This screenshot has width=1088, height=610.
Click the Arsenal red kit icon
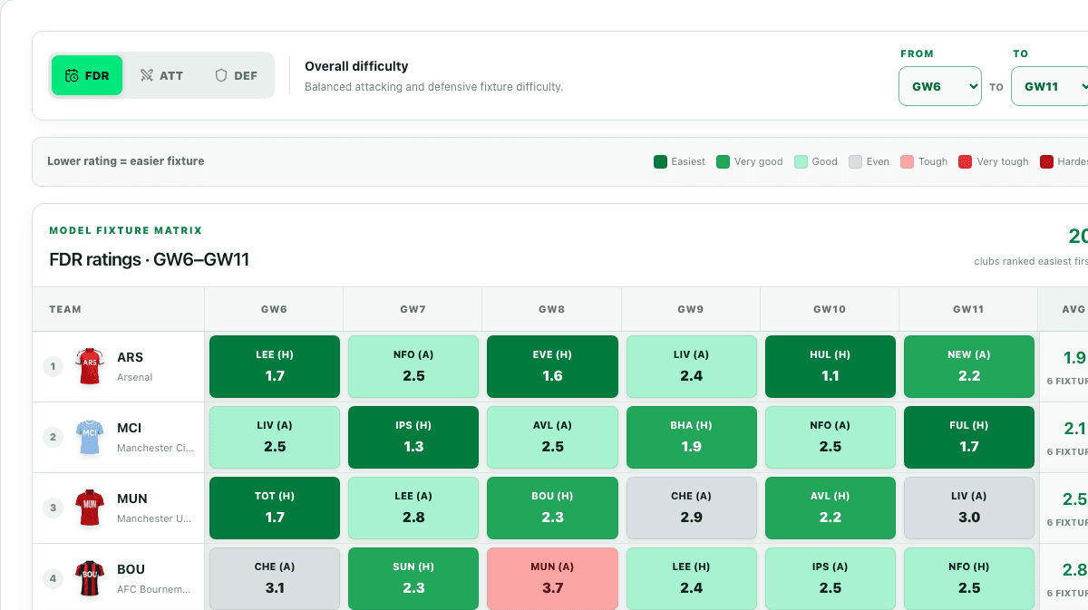89,366
